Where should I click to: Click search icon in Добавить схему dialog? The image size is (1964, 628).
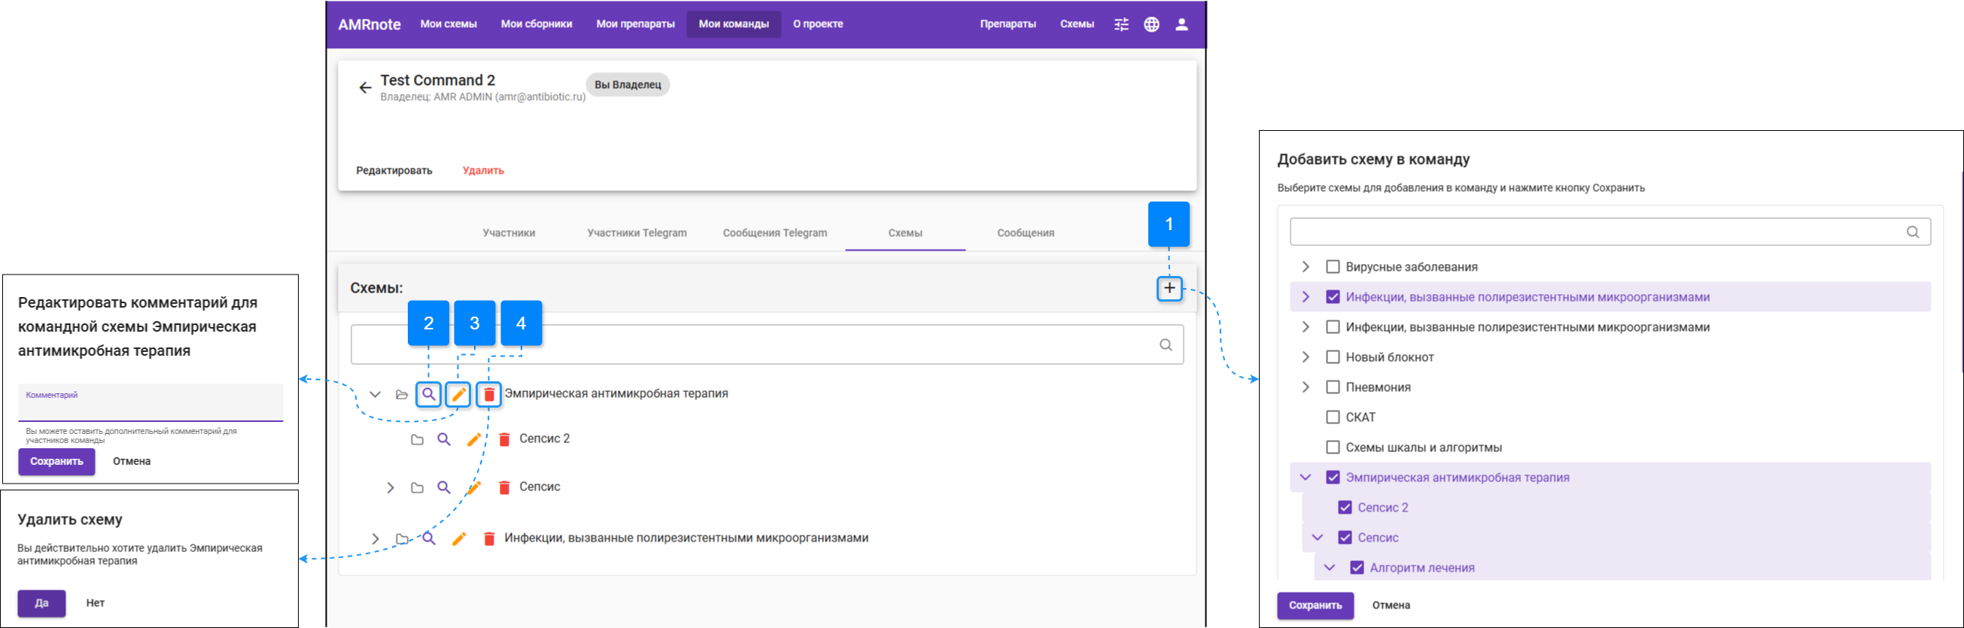[x=1912, y=232]
